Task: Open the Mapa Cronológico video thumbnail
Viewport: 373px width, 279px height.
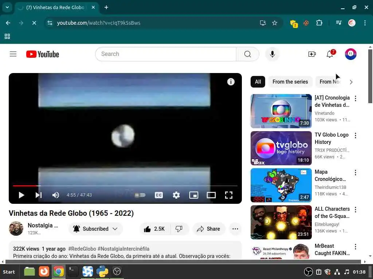Action: [x=281, y=185]
